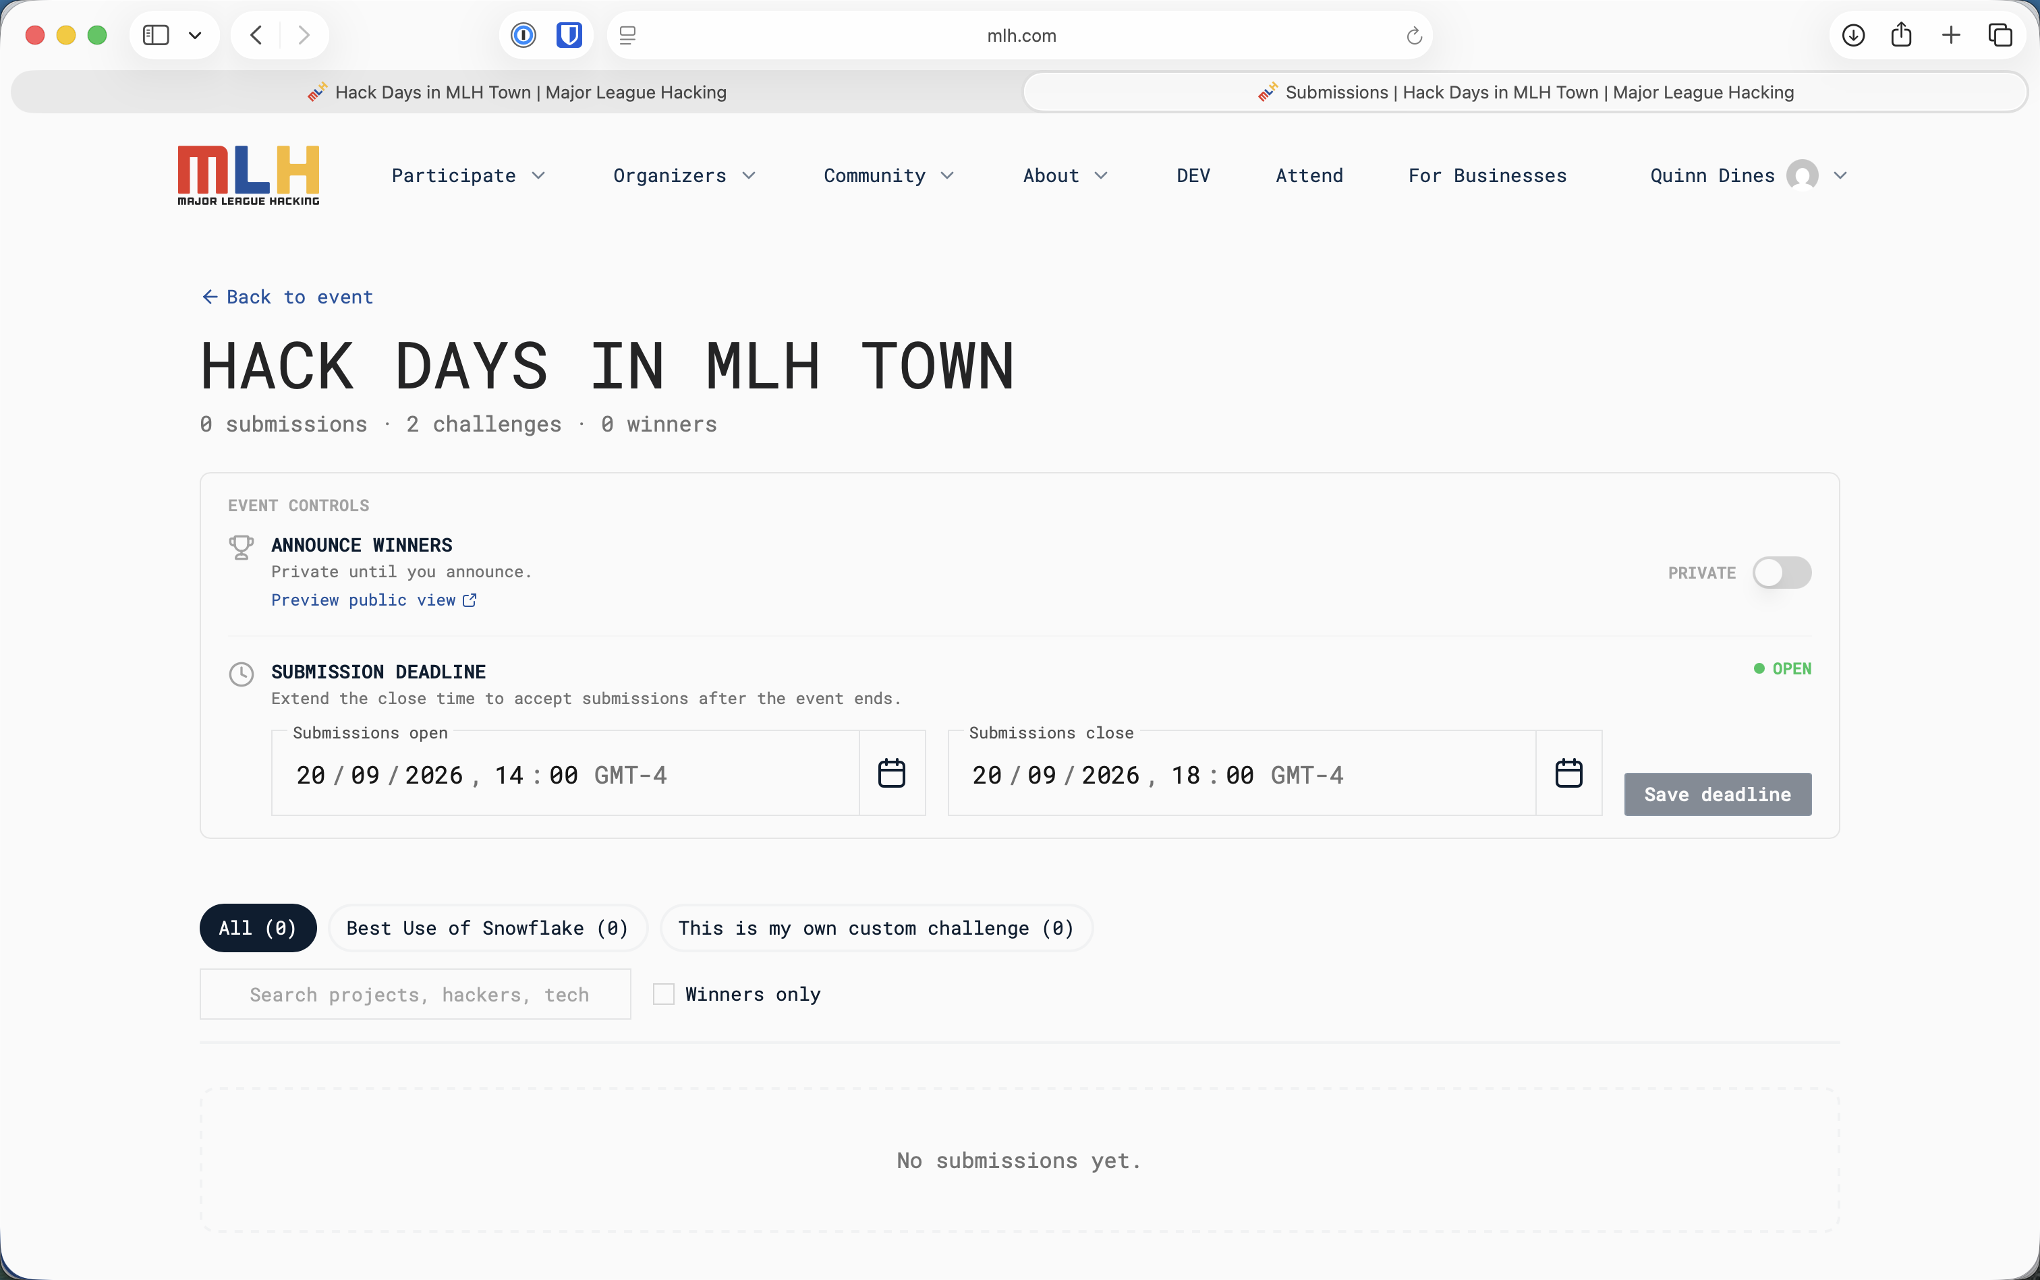This screenshot has width=2040, height=1280.
Task: Click the MLH Major League Hacking logo
Action: (x=248, y=175)
